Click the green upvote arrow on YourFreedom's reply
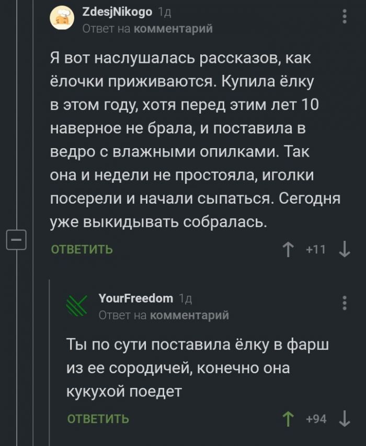366x446 pixels. point(287,419)
